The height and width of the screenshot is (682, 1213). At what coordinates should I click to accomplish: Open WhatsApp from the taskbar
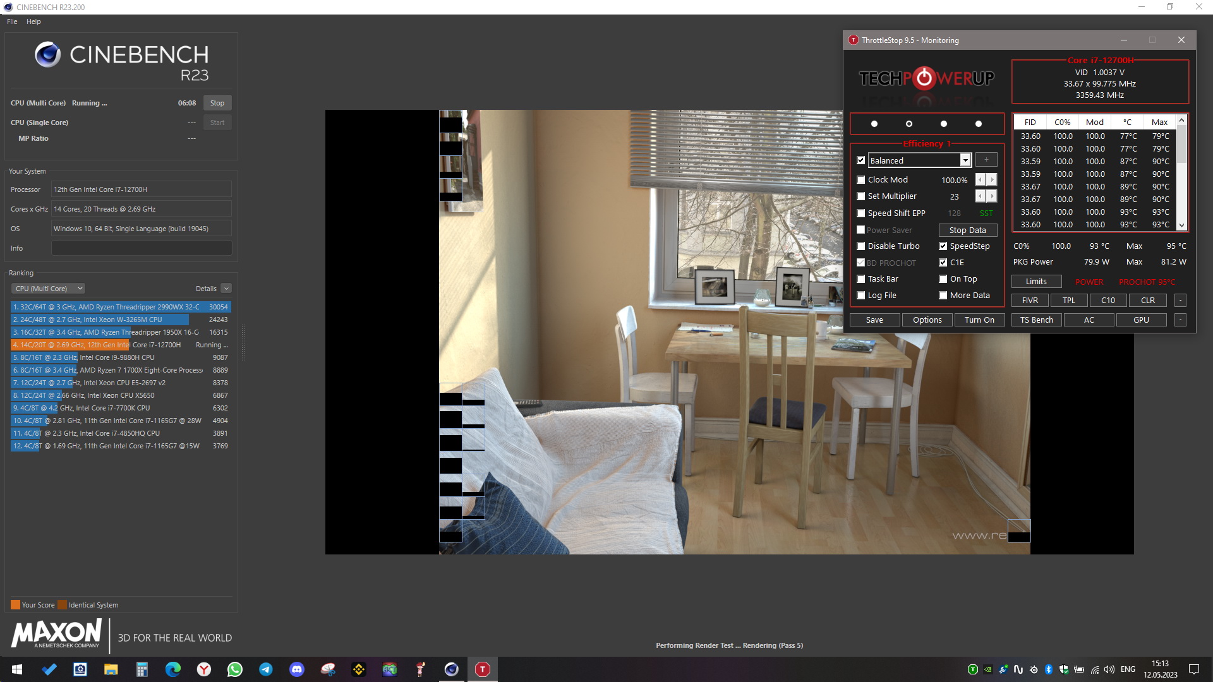click(235, 669)
